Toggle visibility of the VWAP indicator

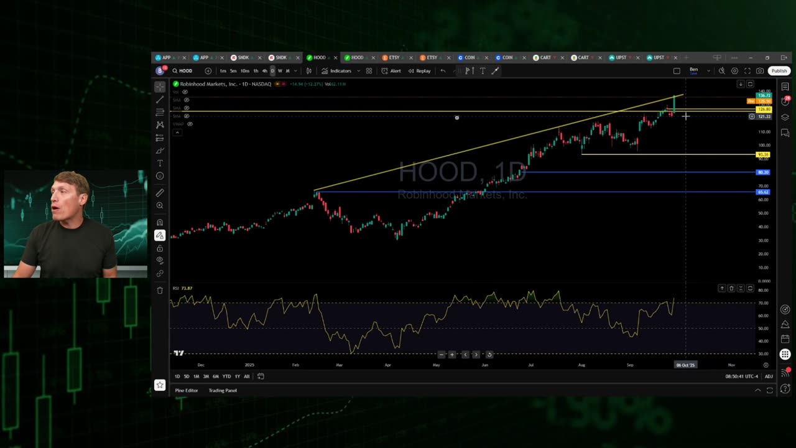pyautogui.click(x=190, y=124)
